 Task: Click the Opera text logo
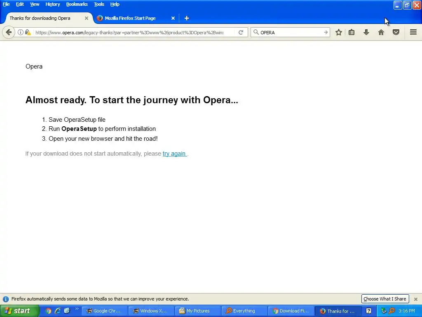[x=34, y=66]
